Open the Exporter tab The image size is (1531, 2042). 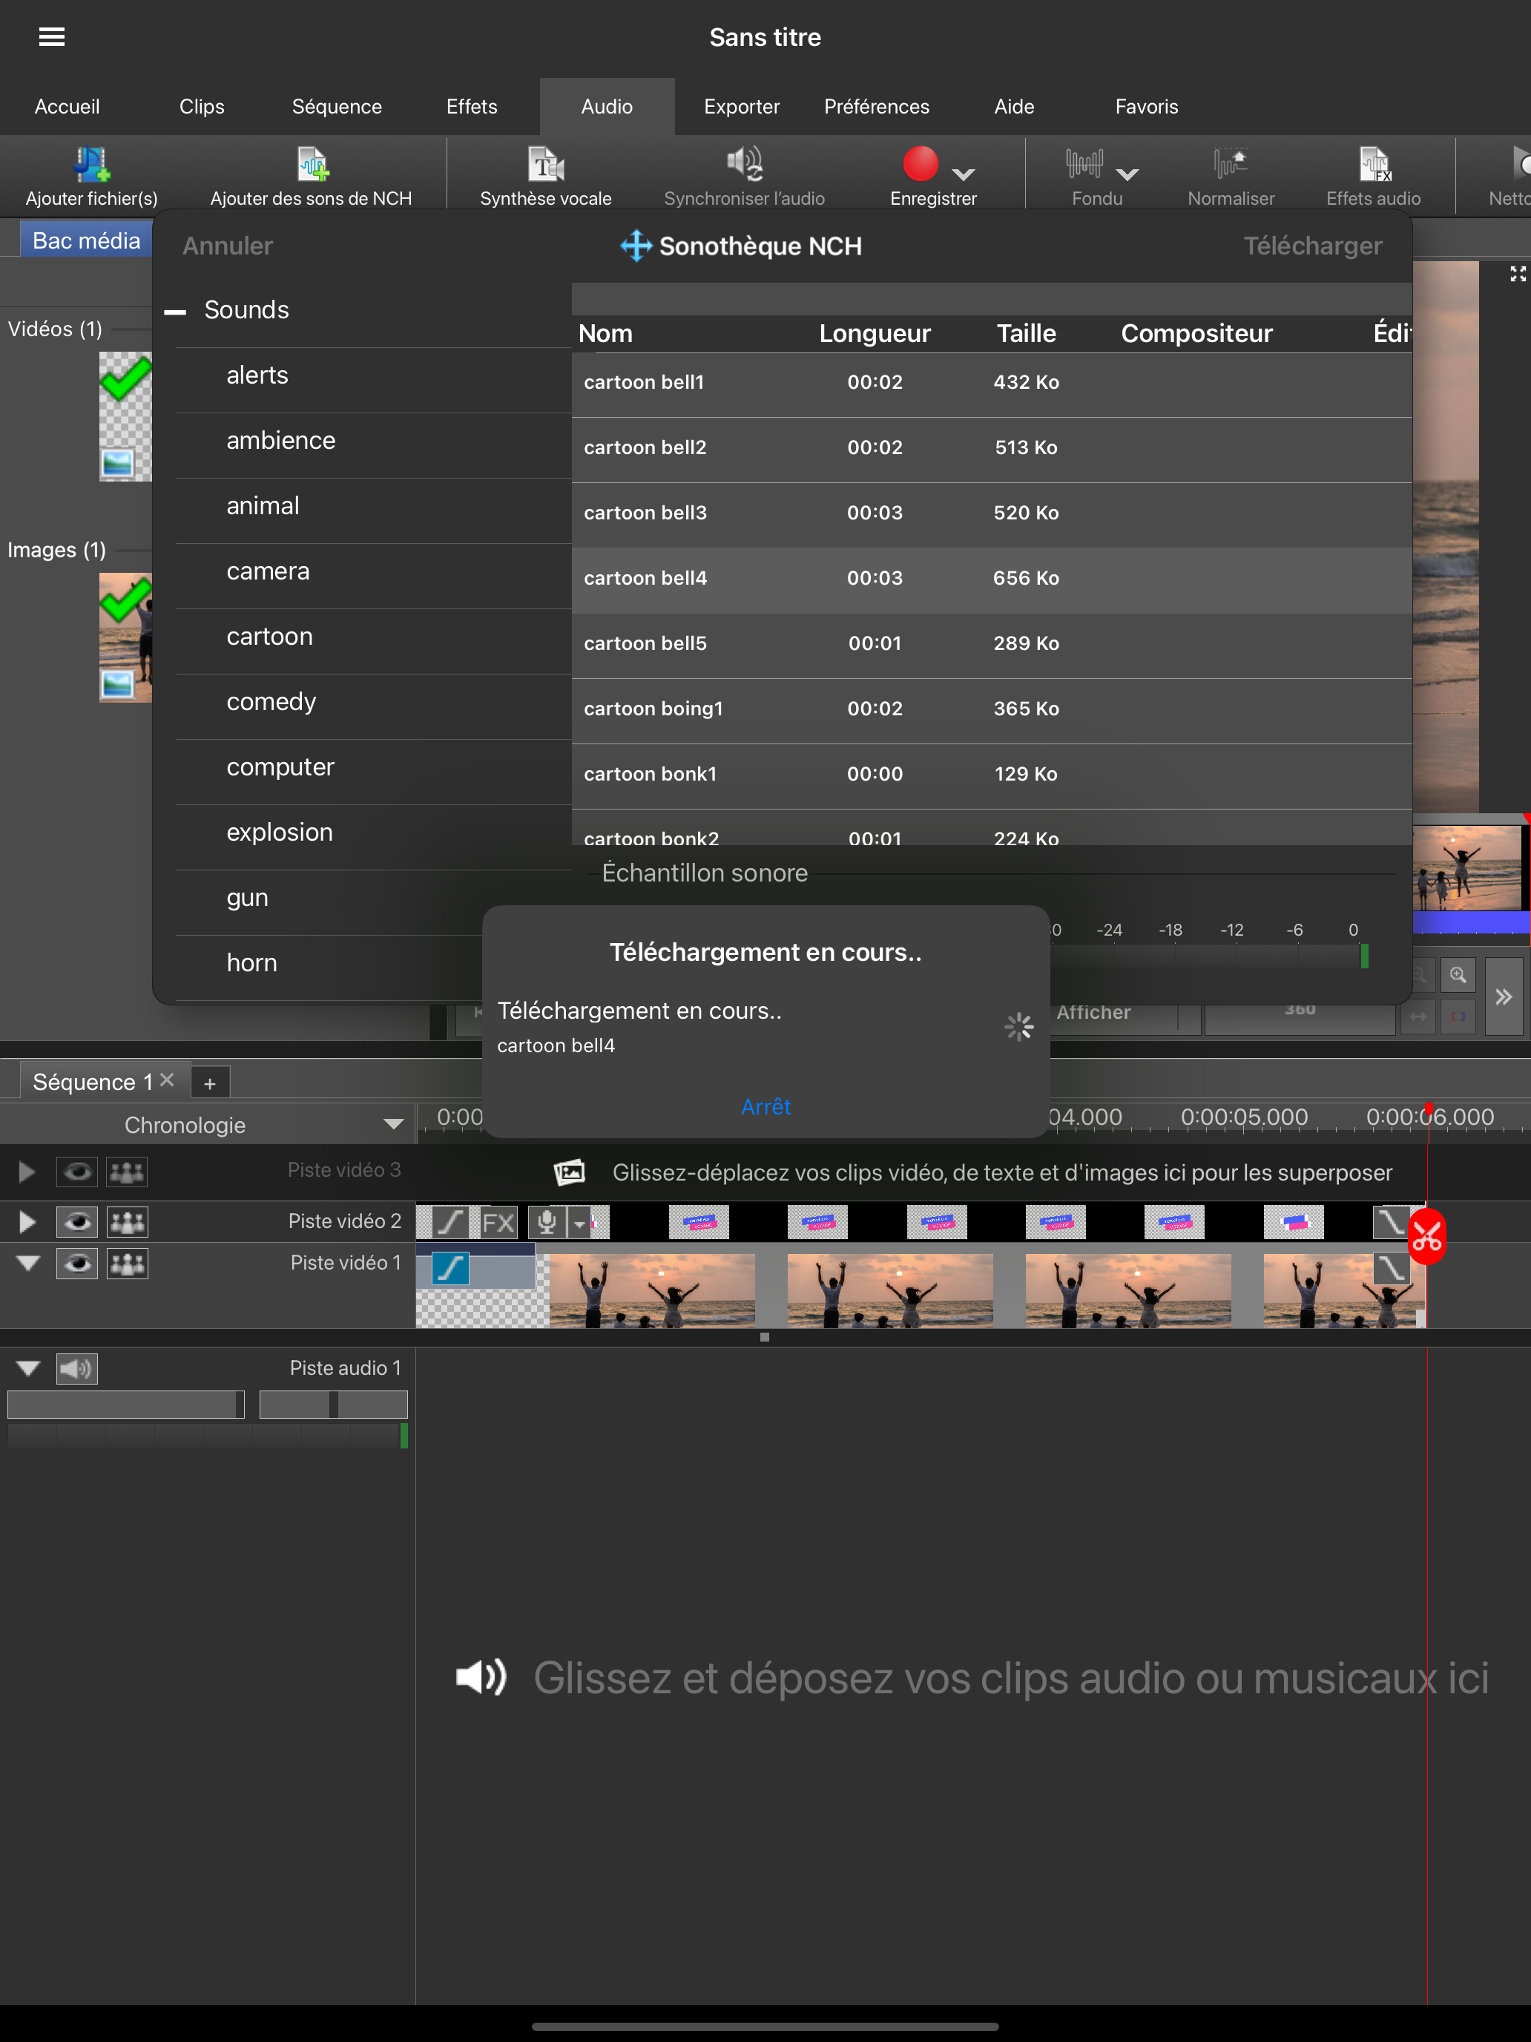[742, 106]
